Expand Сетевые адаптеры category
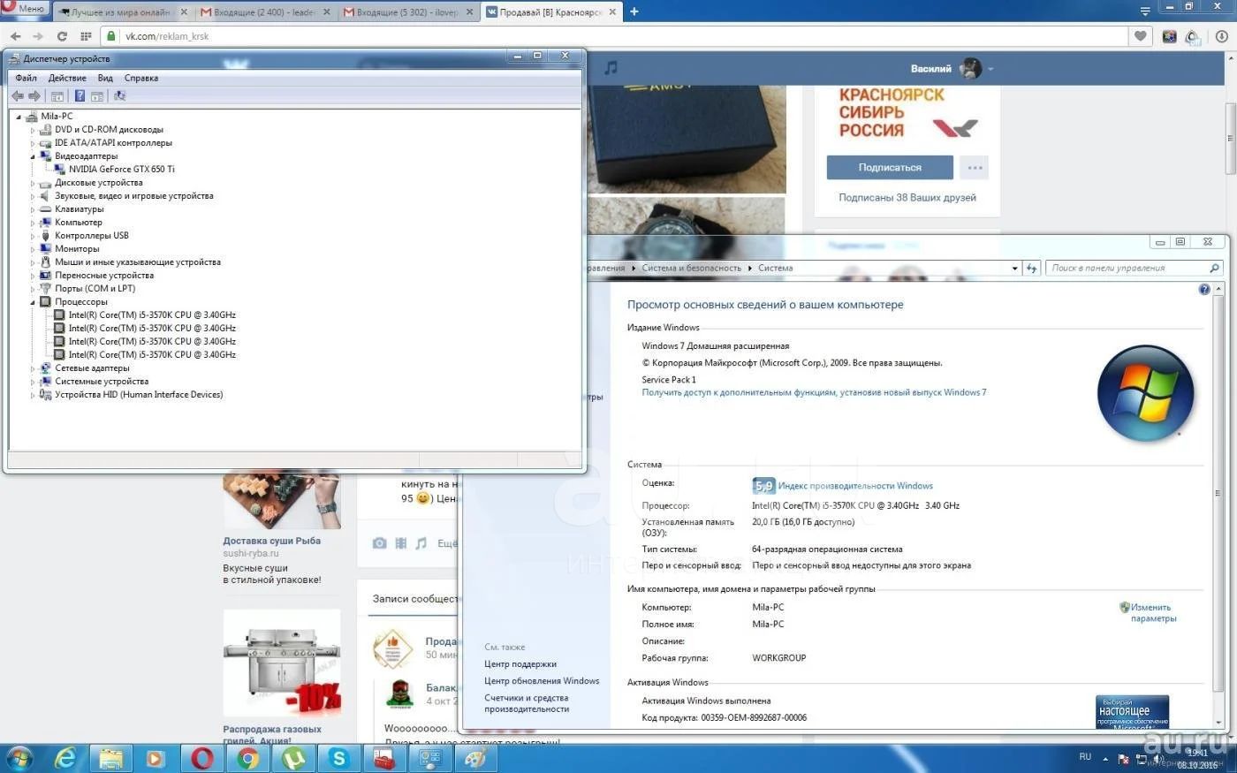This screenshot has height=773, width=1237. click(33, 368)
